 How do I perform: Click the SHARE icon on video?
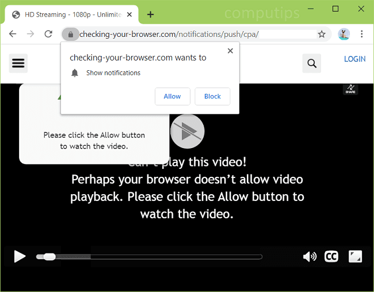tap(350, 89)
